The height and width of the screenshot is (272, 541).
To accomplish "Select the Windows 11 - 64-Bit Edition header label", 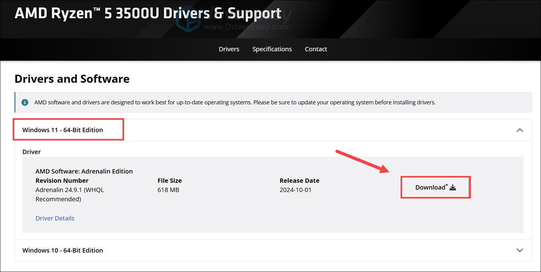I will click(x=63, y=130).
